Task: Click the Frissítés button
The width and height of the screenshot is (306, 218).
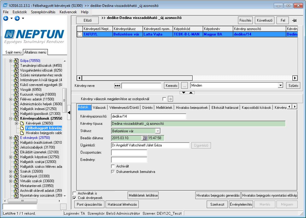Action: (245, 20)
